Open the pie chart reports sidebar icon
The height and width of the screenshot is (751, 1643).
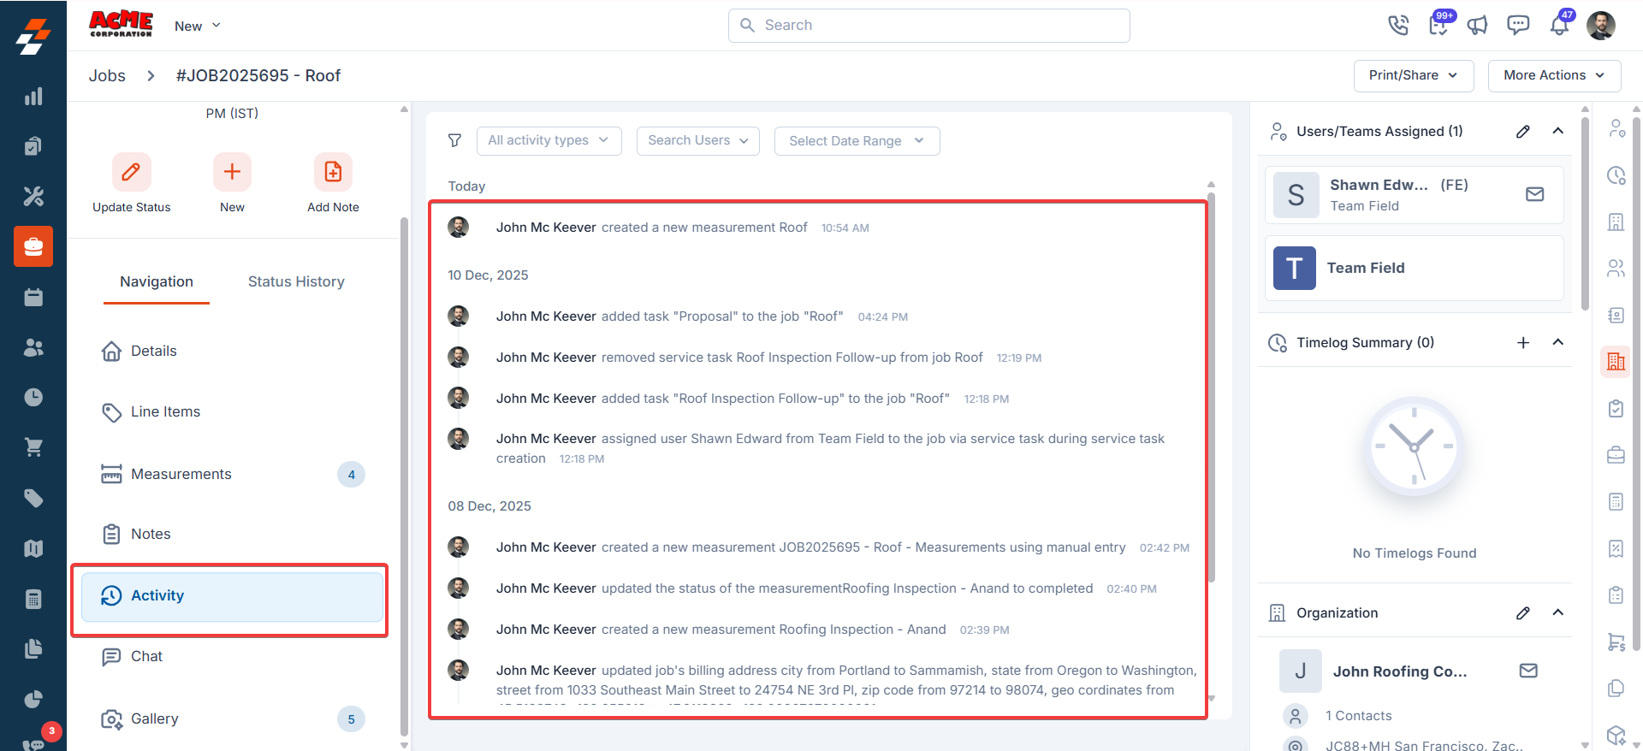33,699
